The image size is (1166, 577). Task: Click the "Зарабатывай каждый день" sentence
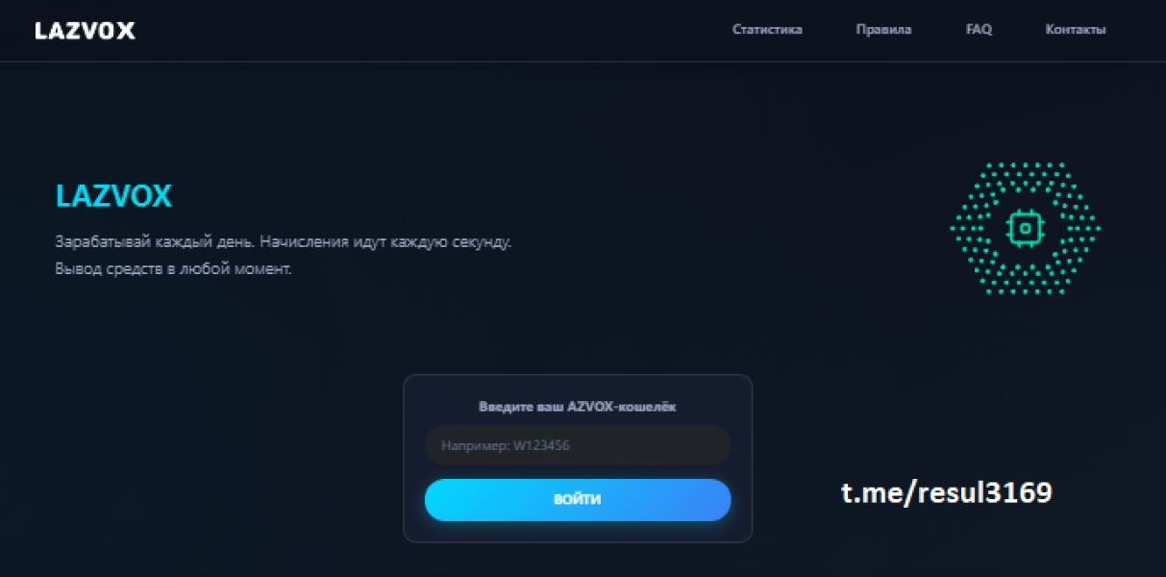click(154, 242)
